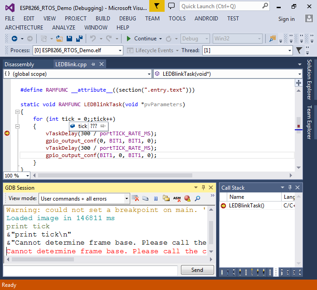Image resolution: width=317 pixels, height=290 pixels.
Task: Open the Continue button dropdown arrow
Action: [161, 39]
